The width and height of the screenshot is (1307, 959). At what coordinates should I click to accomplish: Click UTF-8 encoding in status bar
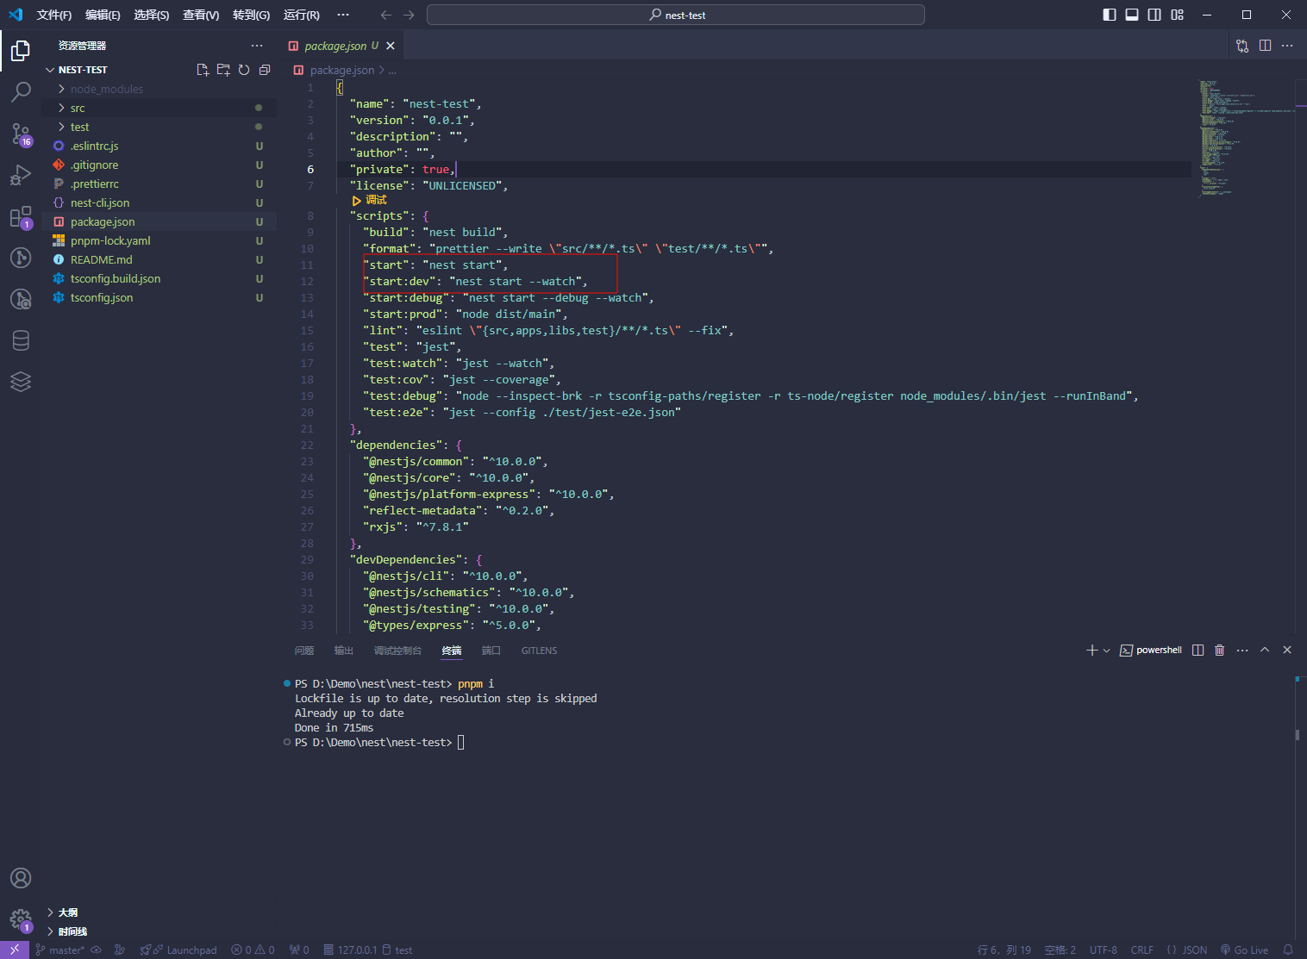(1103, 950)
